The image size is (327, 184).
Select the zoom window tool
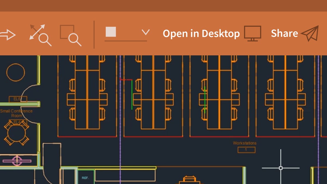coord(71,35)
